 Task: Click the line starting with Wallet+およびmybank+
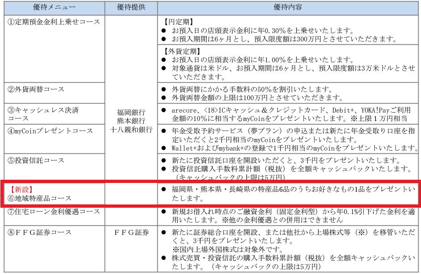[x=295, y=148]
